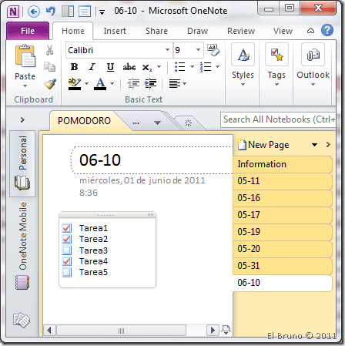
Task: Apply Underline formatting
Action: tap(110, 67)
